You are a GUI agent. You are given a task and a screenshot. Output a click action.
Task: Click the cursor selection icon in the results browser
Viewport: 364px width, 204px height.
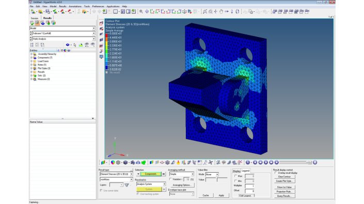(x=75, y=45)
